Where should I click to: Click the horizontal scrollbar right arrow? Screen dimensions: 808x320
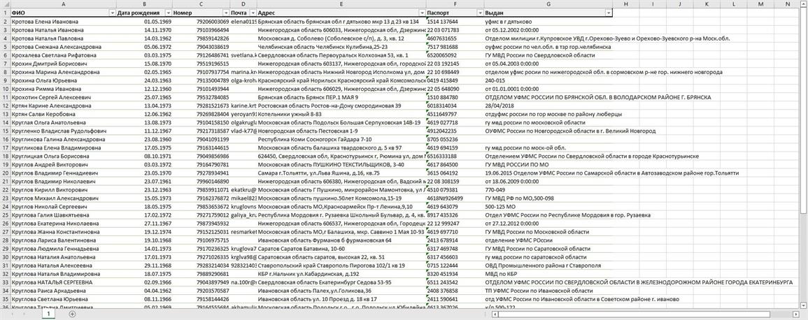[x=795, y=313]
